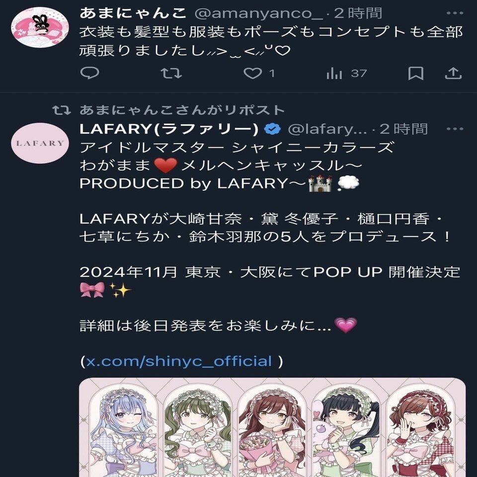
Task: Click the repost indicator icon above LAFARY post
Action: (62, 110)
